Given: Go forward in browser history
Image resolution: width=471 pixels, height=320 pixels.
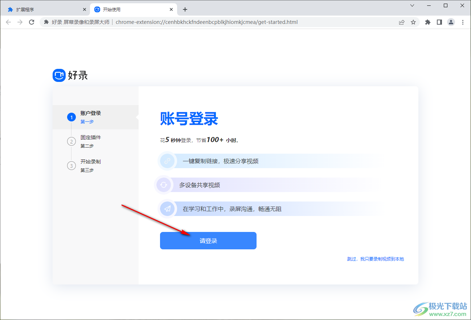Looking at the screenshot, I should pos(20,22).
